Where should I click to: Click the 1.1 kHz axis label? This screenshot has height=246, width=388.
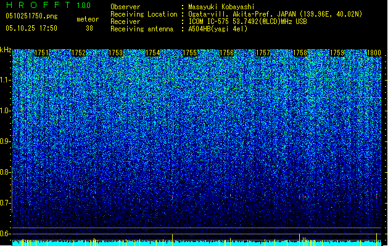point(6,80)
